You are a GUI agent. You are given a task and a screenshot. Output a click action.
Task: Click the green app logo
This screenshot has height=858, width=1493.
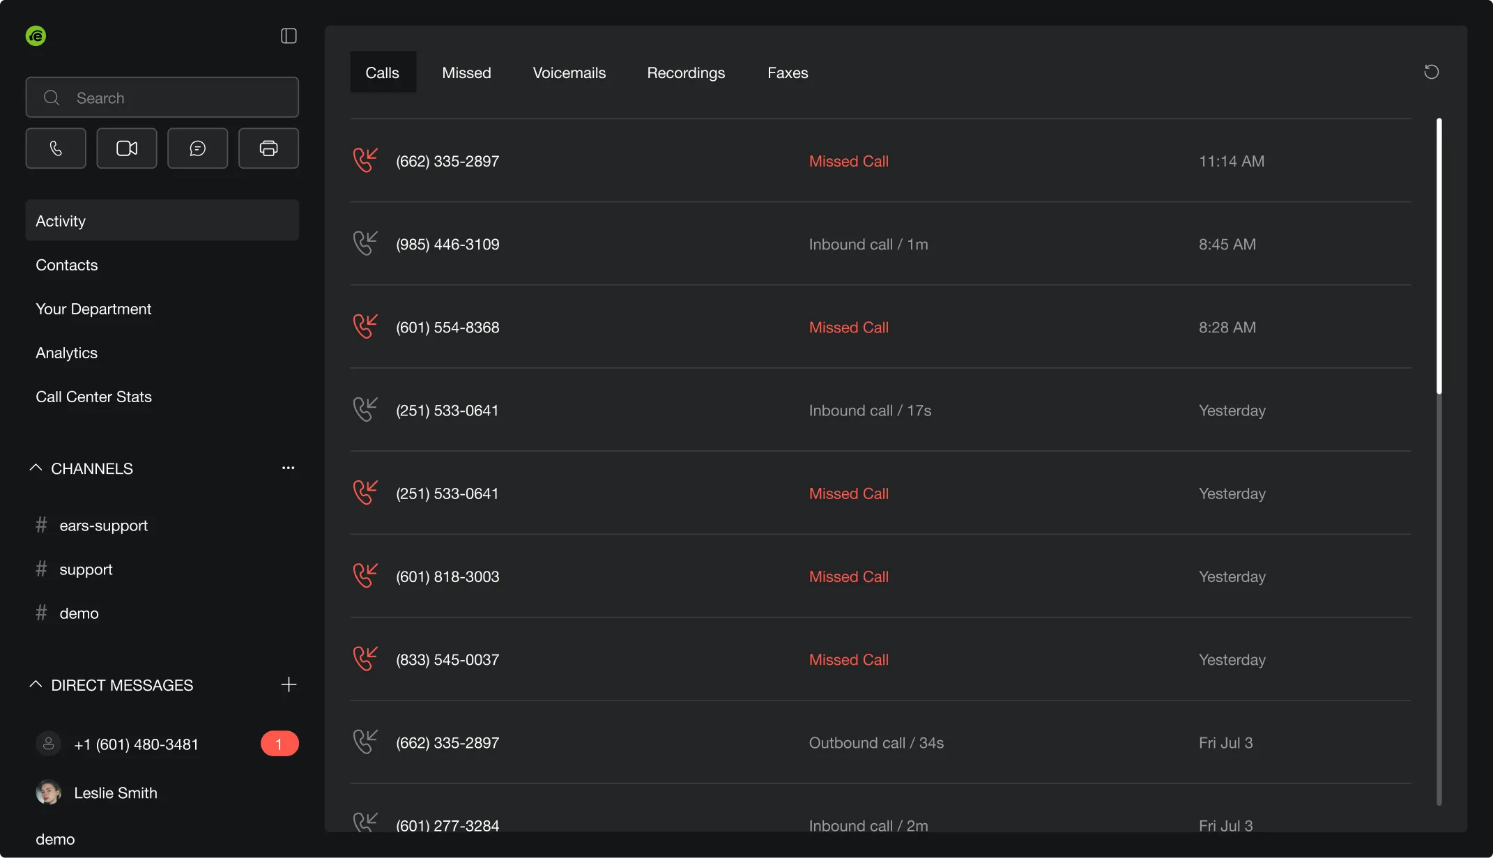click(x=36, y=36)
